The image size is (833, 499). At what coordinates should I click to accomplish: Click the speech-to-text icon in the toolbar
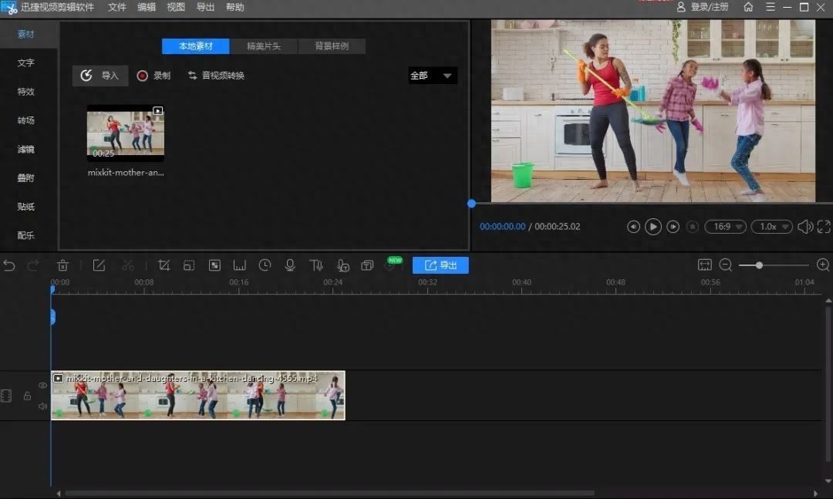click(x=342, y=265)
